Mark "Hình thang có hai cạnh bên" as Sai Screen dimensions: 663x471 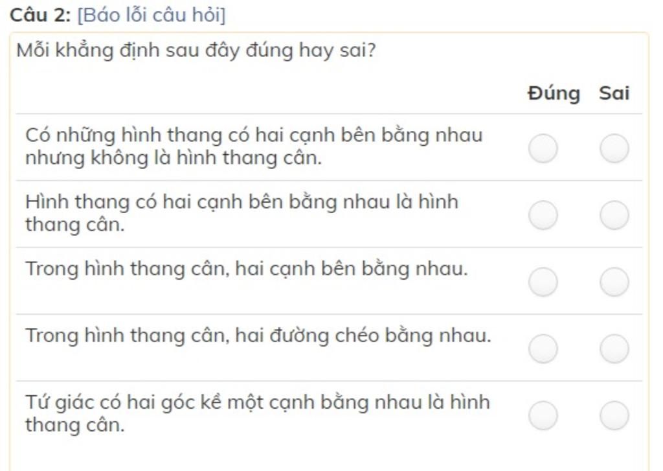(614, 215)
